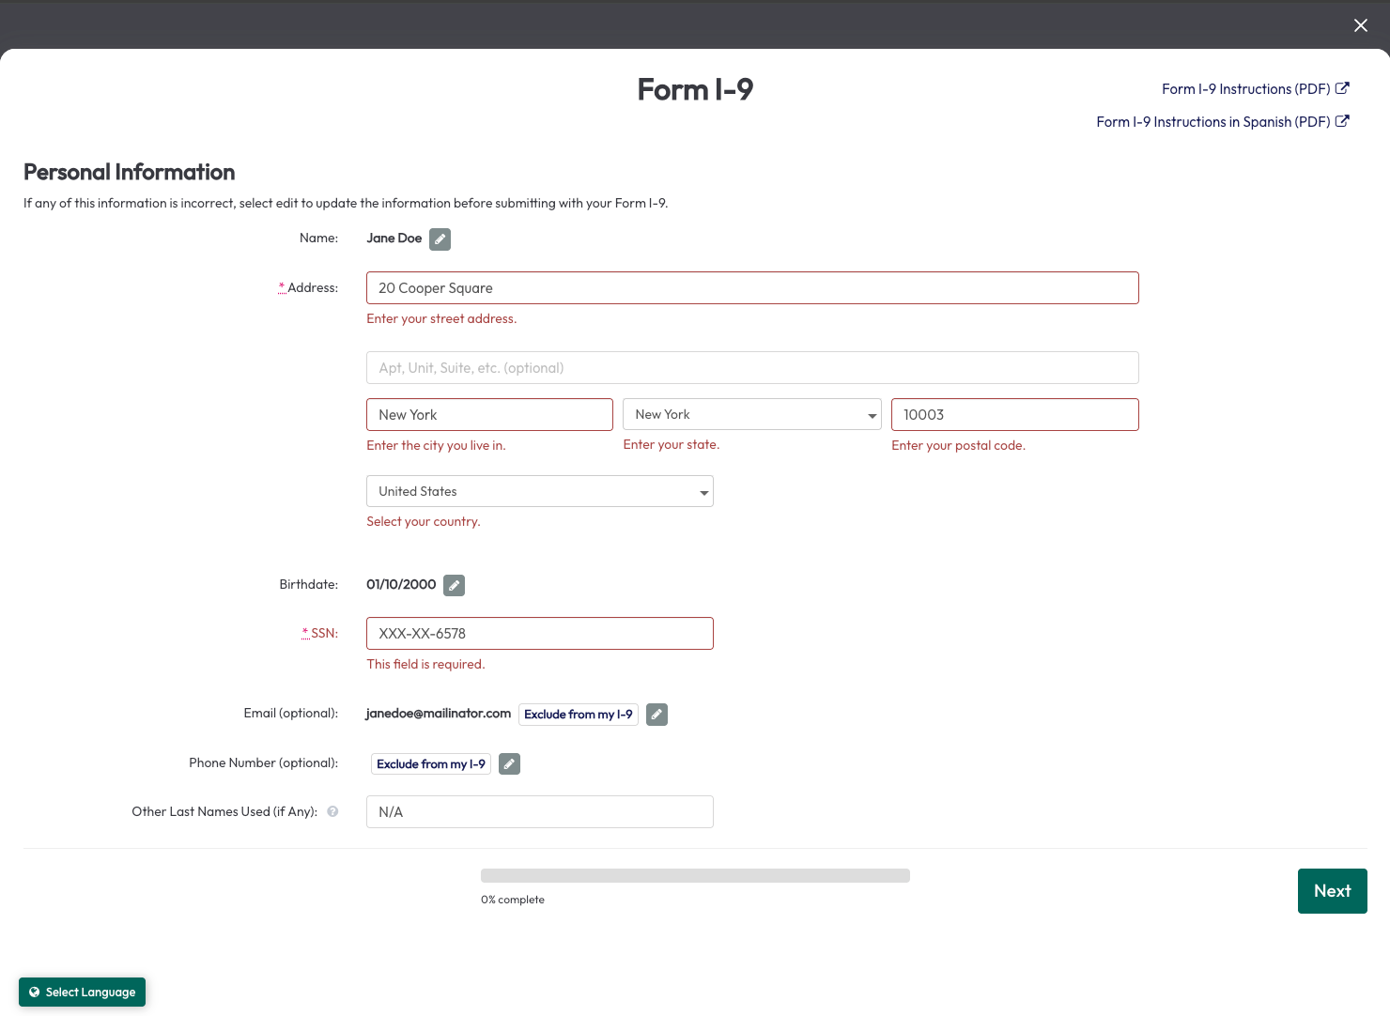
Task: Click the help icon for Other Last Names
Action: click(x=332, y=812)
